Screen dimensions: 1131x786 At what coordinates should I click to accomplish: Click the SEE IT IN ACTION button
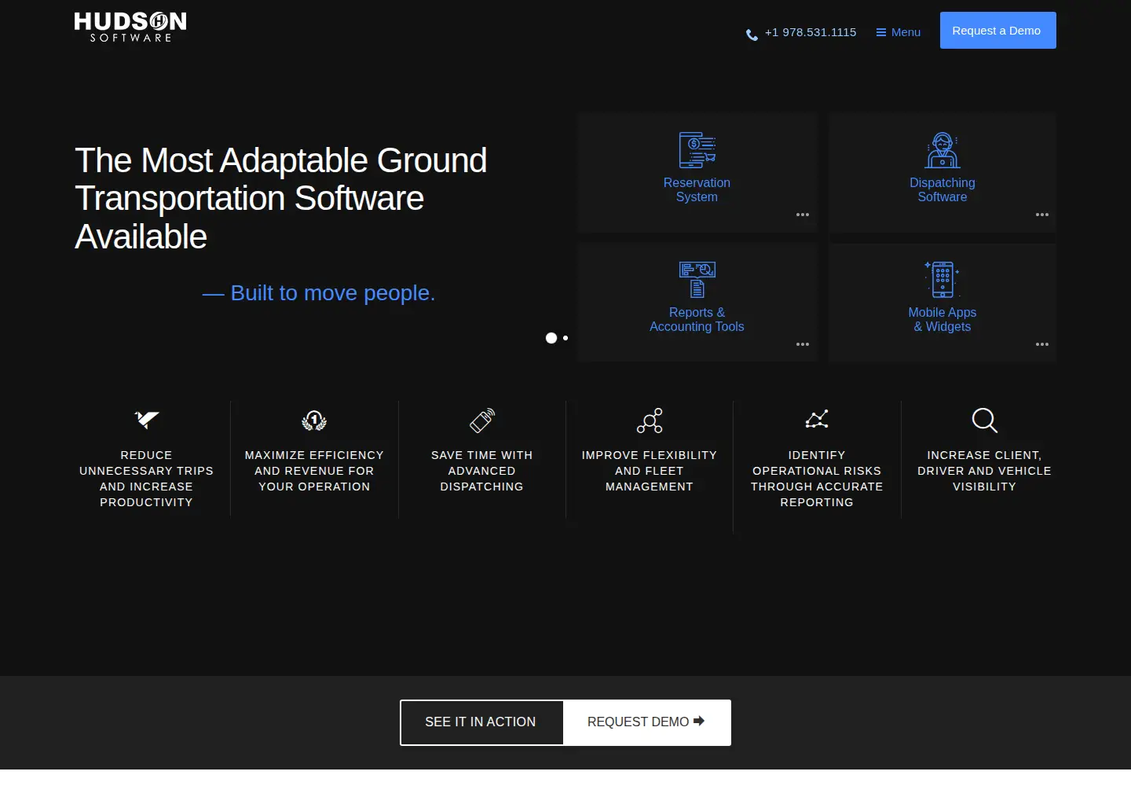tap(481, 722)
